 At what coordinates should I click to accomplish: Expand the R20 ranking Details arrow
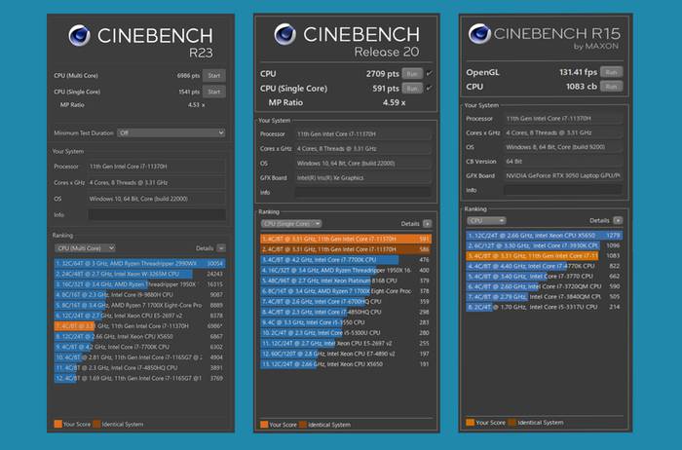[x=427, y=224]
